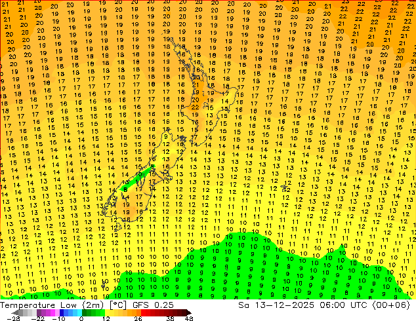This screenshot has height=321, width=416.
Task: Click the Stewart Island outline south of South Island
Action: coord(118,227)
